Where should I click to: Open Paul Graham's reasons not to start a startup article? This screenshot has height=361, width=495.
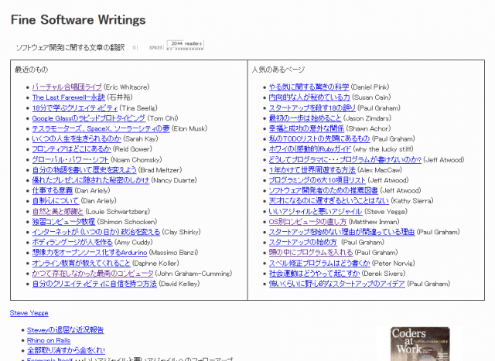click(x=342, y=232)
